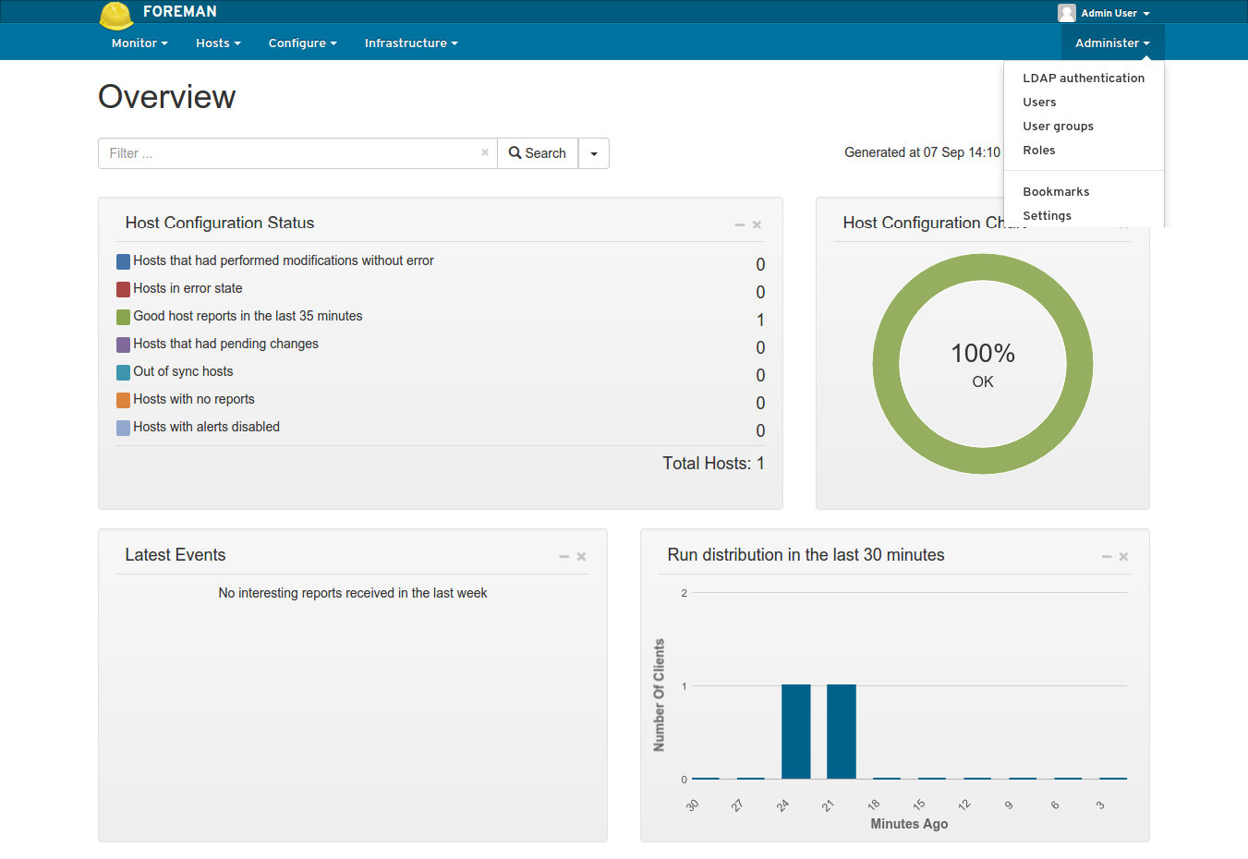Collapse the Latest Events widget
The height and width of the screenshot is (859, 1248).
tap(563, 556)
